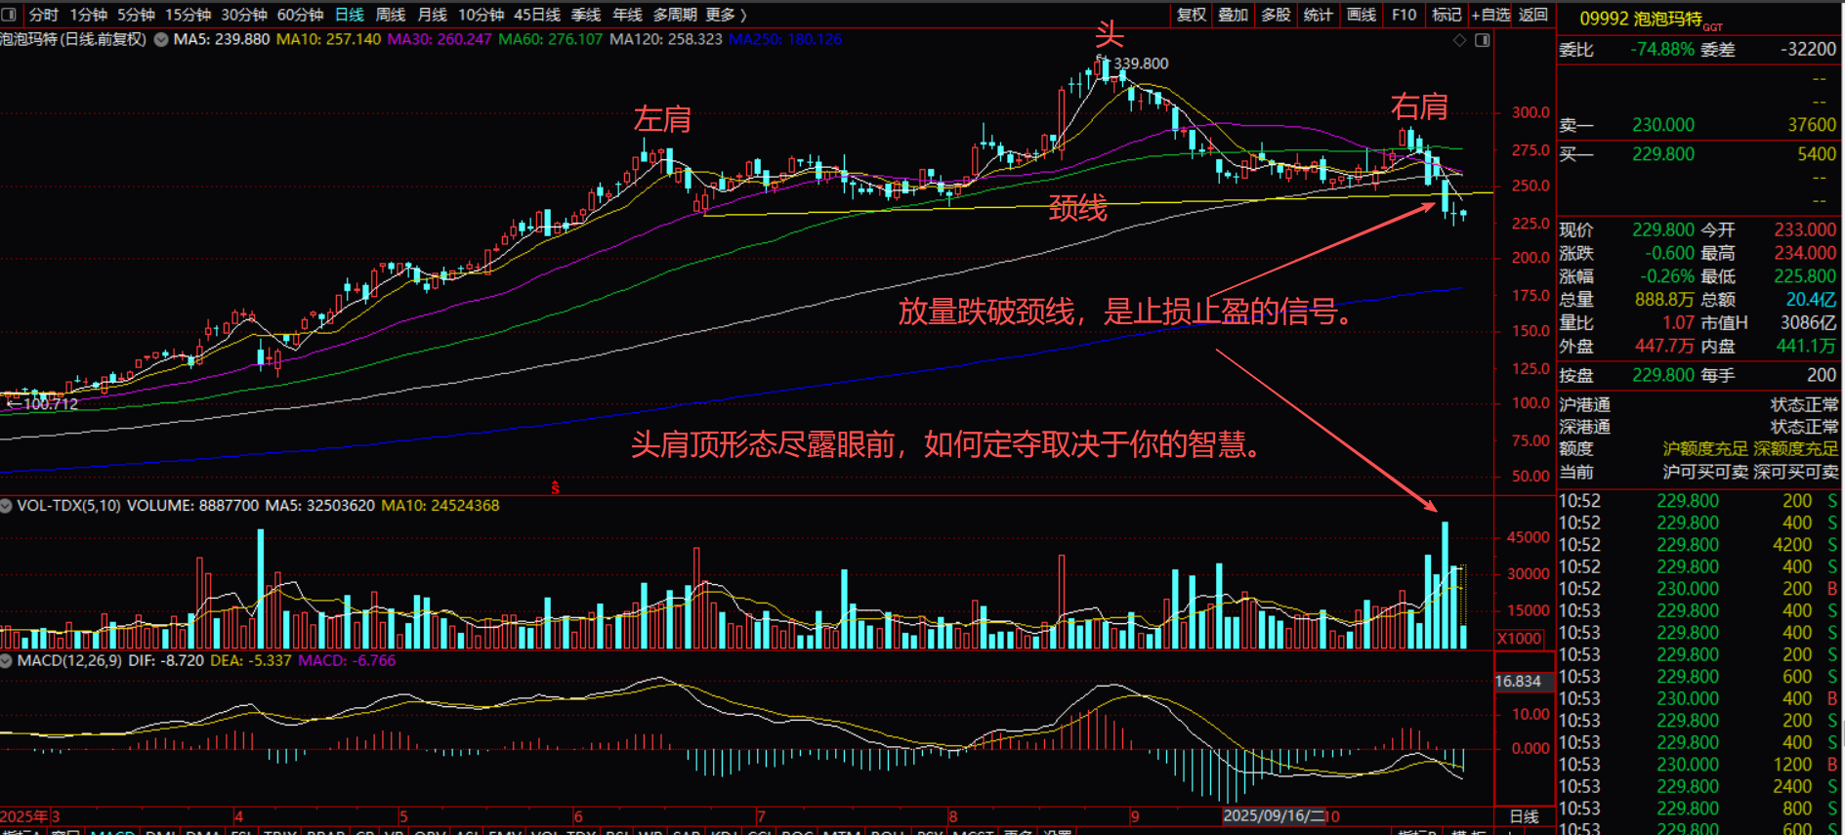Click the tick row with volume 1200 B
Image resolution: width=1845 pixels, height=835 pixels.
coord(1699,765)
